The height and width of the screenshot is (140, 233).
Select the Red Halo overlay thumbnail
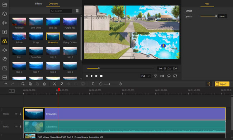tap(19, 22)
